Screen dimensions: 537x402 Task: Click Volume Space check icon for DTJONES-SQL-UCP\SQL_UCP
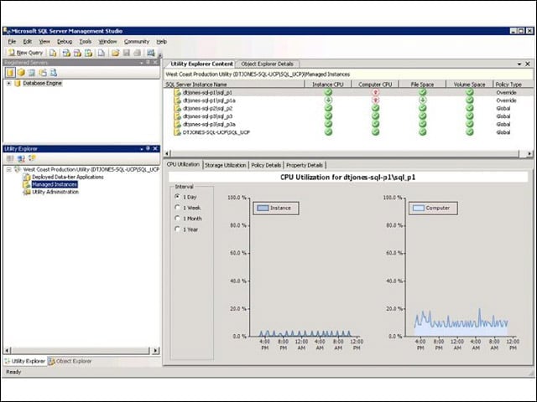pos(470,132)
